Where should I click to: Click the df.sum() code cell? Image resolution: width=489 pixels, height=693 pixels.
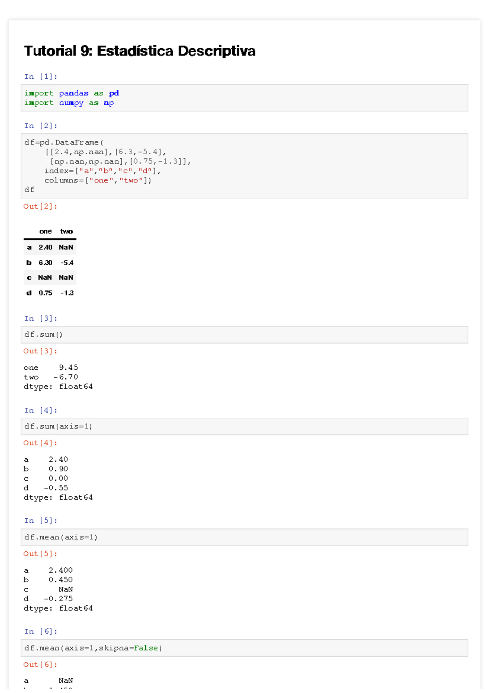[x=244, y=335]
